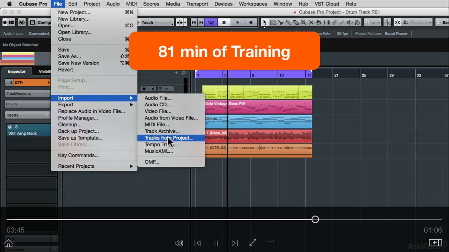449x252 pixels.
Task: Open the VST Amp Rack editor button
Action: [x=16, y=127]
